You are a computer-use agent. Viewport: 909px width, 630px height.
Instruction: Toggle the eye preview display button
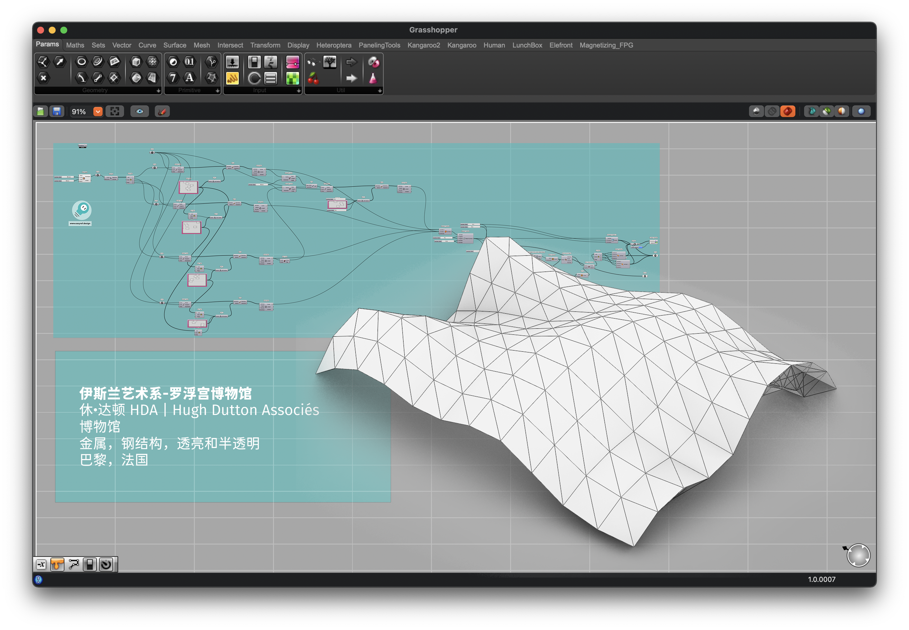click(139, 112)
